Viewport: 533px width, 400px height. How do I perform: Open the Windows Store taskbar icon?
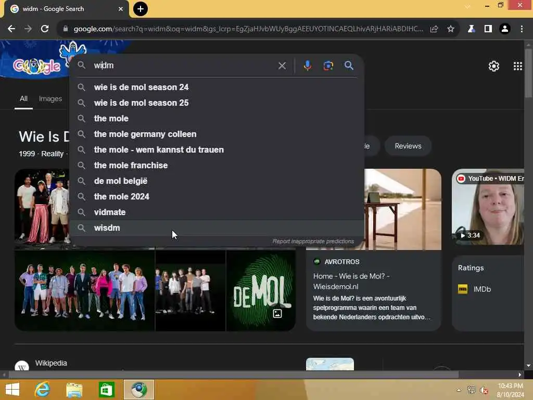pos(106,390)
